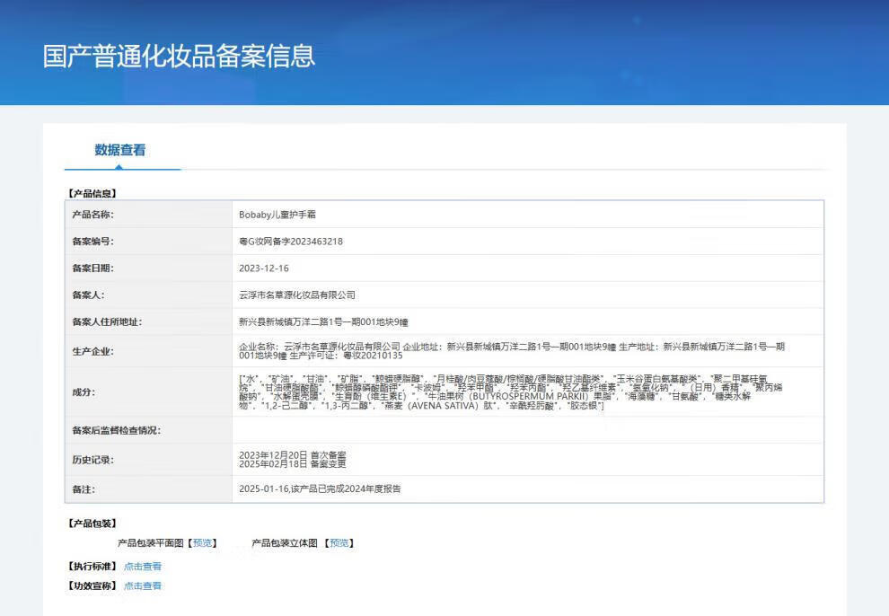The height and width of the screenshot is (616, 889).
Task: Click the 备案变更 history record entry
Action: click(292, 464)
